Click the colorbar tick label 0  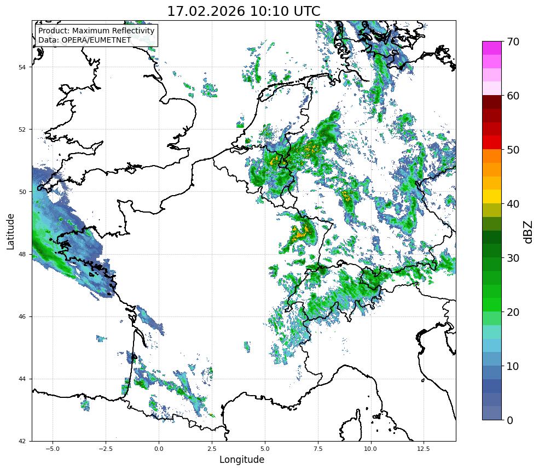click(510, 420)
